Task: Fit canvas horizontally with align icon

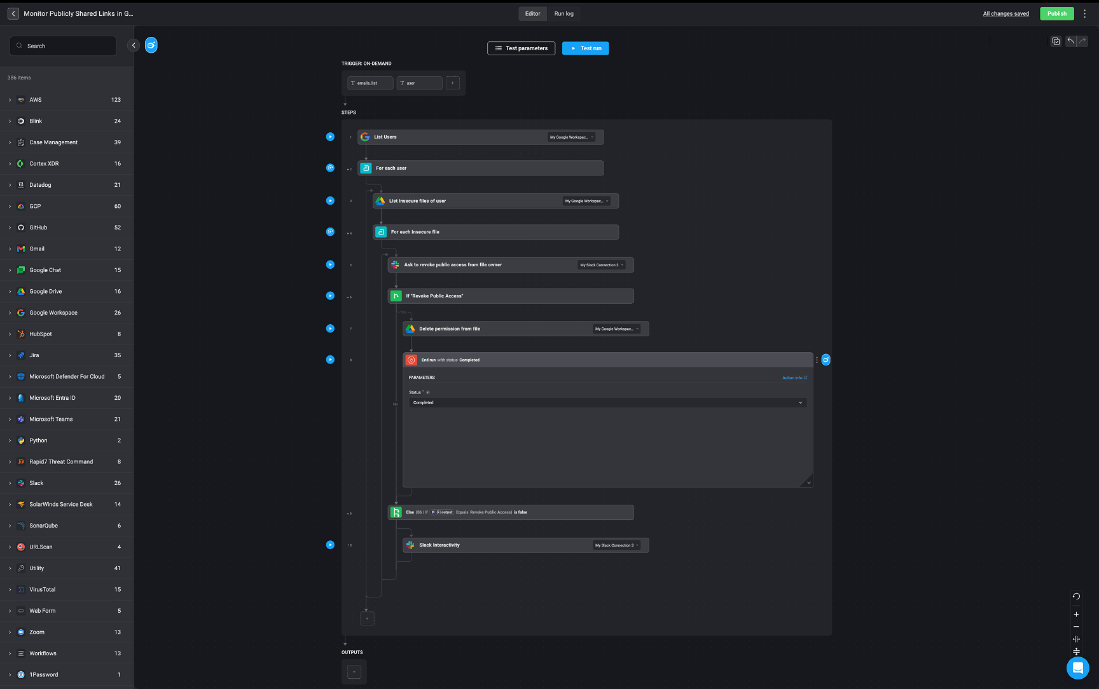Action: (1076, 639)
